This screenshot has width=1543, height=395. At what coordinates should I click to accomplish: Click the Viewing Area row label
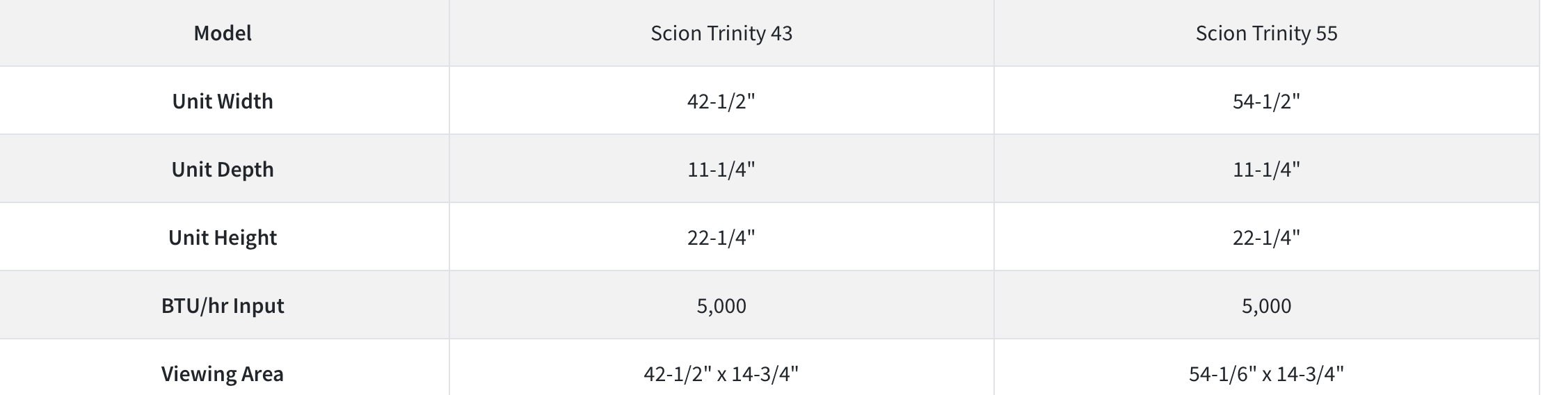223,373
